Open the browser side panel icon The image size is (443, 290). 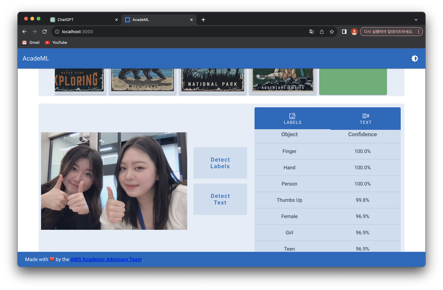point(344,31)
